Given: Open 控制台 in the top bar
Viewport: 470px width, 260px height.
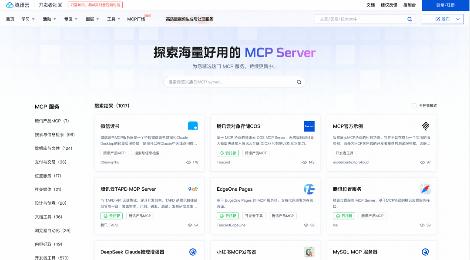Looking at the screenshot, I should [x=410, y=5].
